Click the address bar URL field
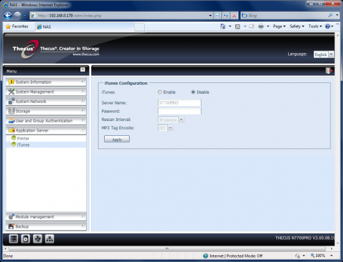The height and width of the screenshot is (262, 343). coord(121,16)
